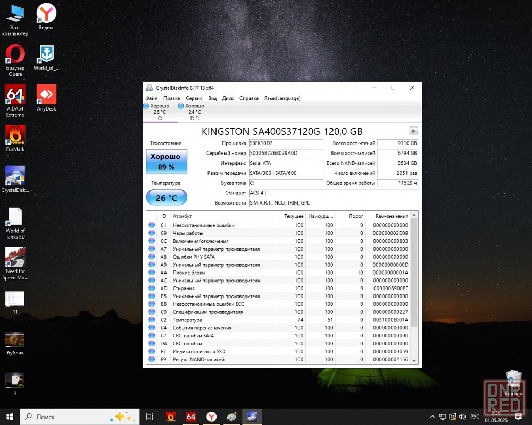The image size is (532, 425).
Task: Launch Яндекс browser desktop shortcut
Action: [x=46, y=16]
